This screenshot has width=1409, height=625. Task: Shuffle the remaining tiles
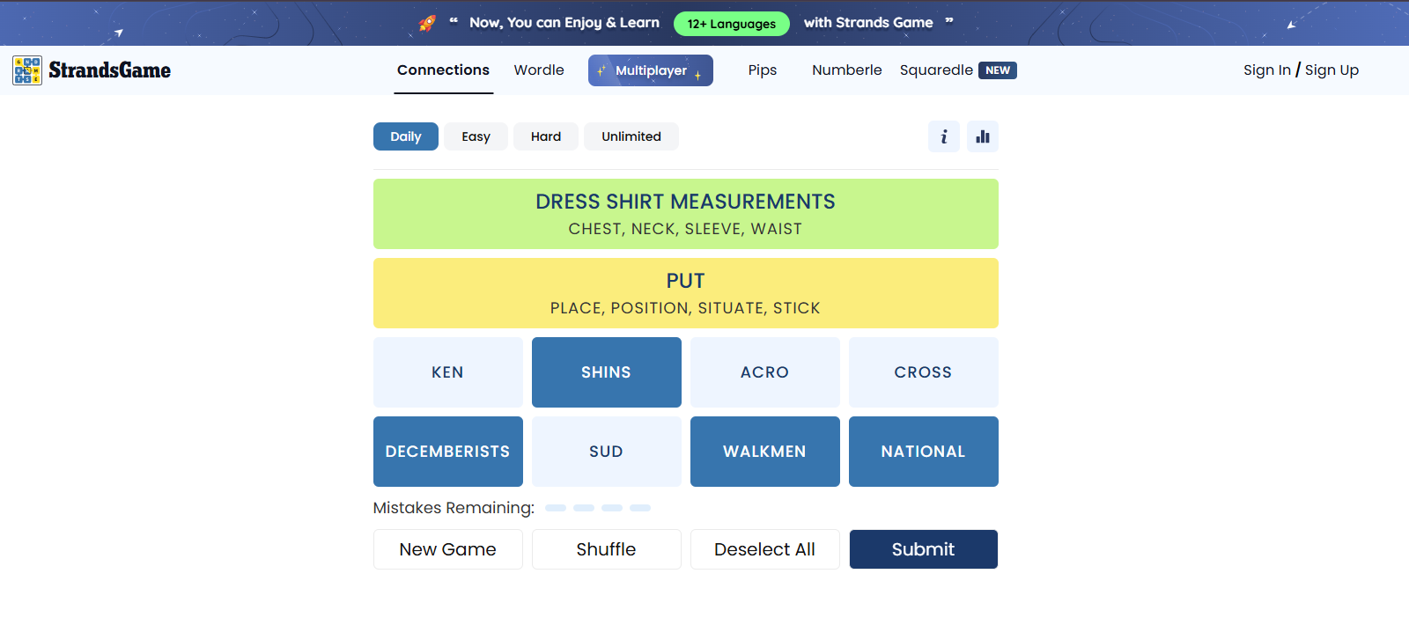pos(607,549)
